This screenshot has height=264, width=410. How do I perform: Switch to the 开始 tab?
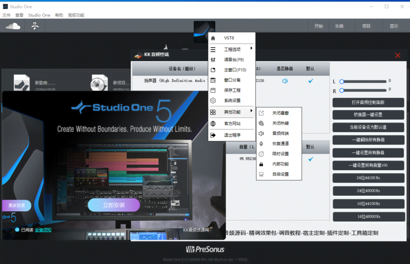[318, 26]
